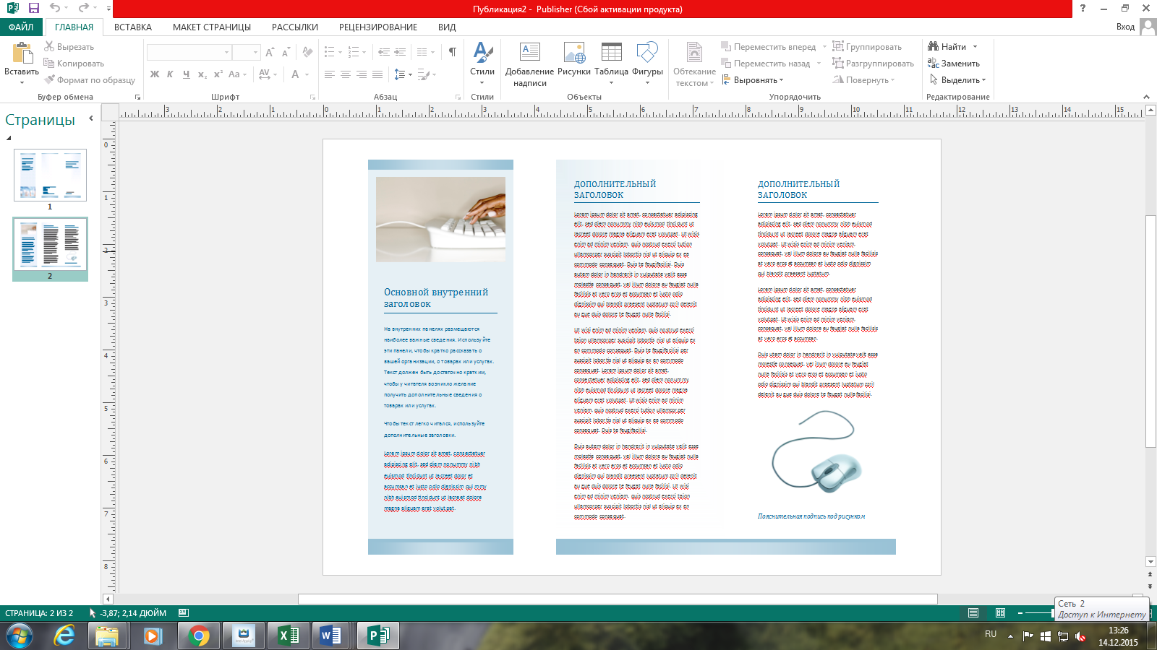
Task: Open the font color dropdown arrow
Action: coord(307,74)
